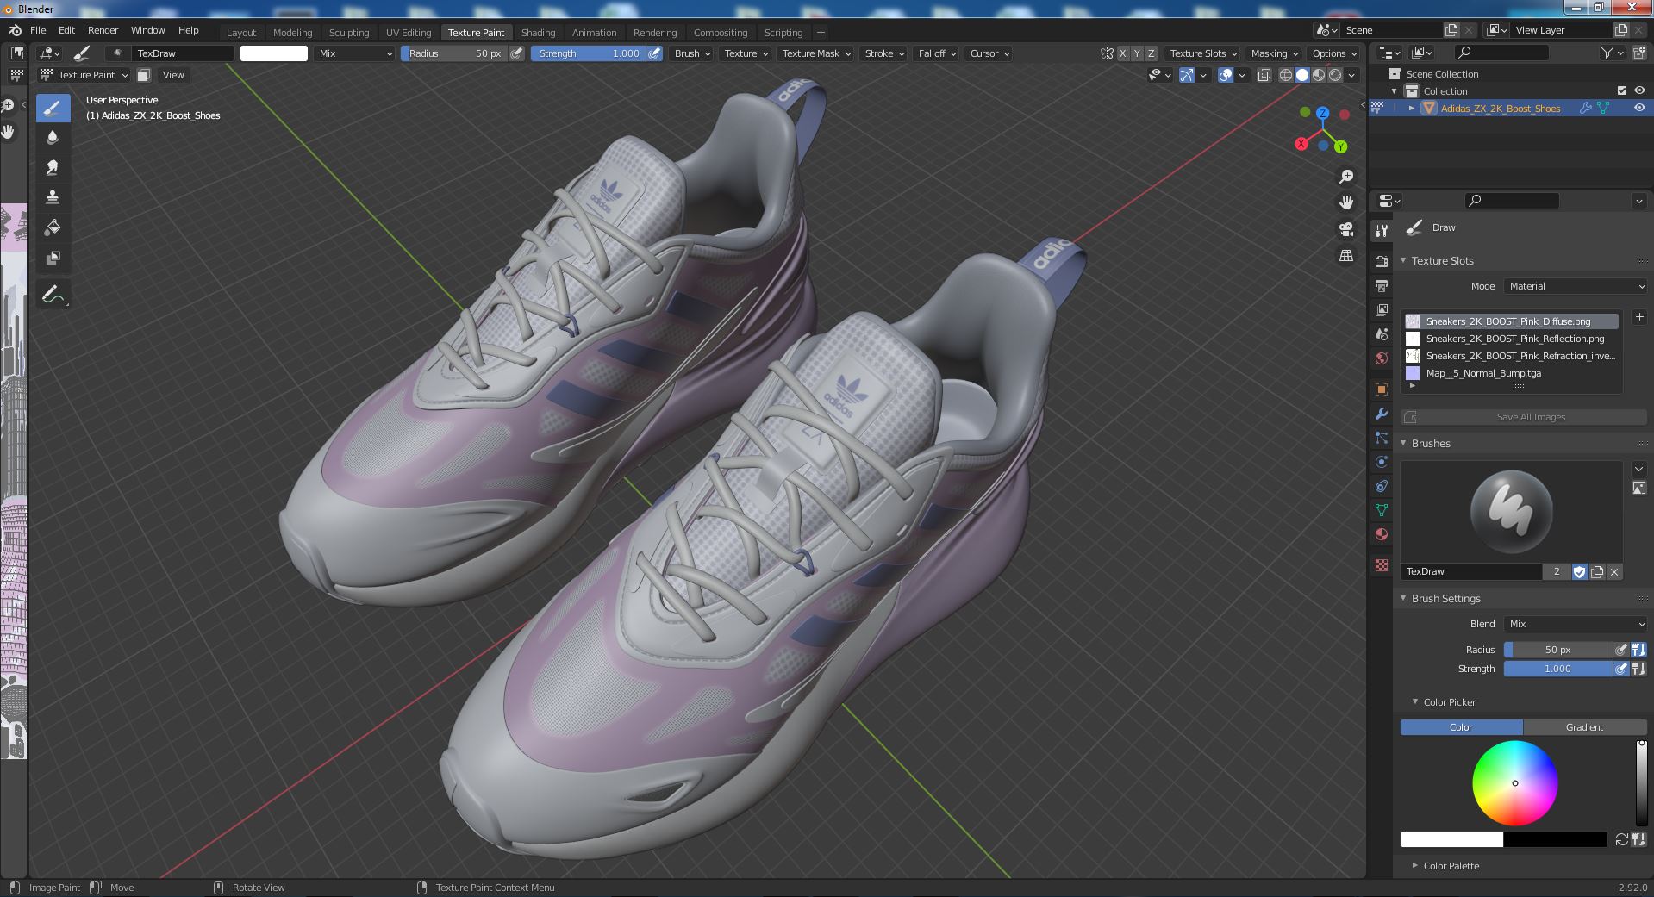Select the Draw brush tool
Screen dimensions: 1654x897
(x=53, y=108)
